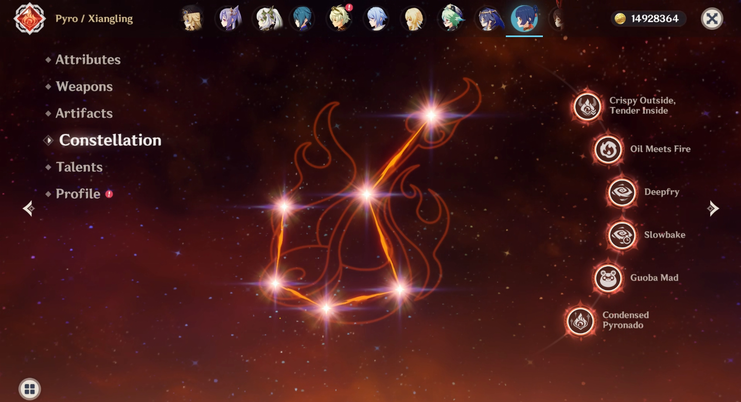Screen dimensions: 741x402
Task: Go to next character arrow
Action: (x=713, y=208)
